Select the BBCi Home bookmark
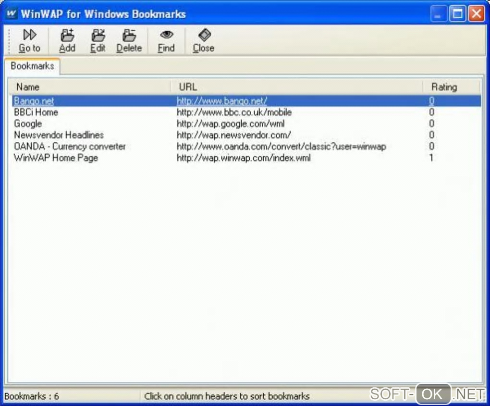 36,112
